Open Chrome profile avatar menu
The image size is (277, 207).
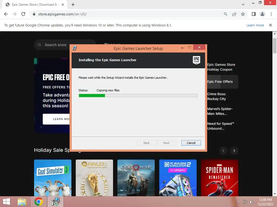pyautogui.click(x=262, y=14)
